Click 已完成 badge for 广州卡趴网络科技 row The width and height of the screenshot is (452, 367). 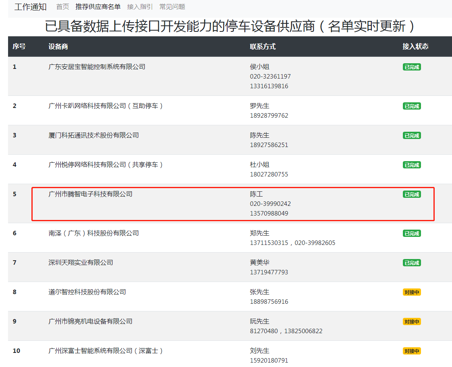click(412, 106)
